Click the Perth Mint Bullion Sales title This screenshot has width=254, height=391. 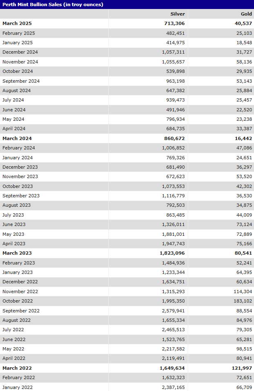pos(53,5)
